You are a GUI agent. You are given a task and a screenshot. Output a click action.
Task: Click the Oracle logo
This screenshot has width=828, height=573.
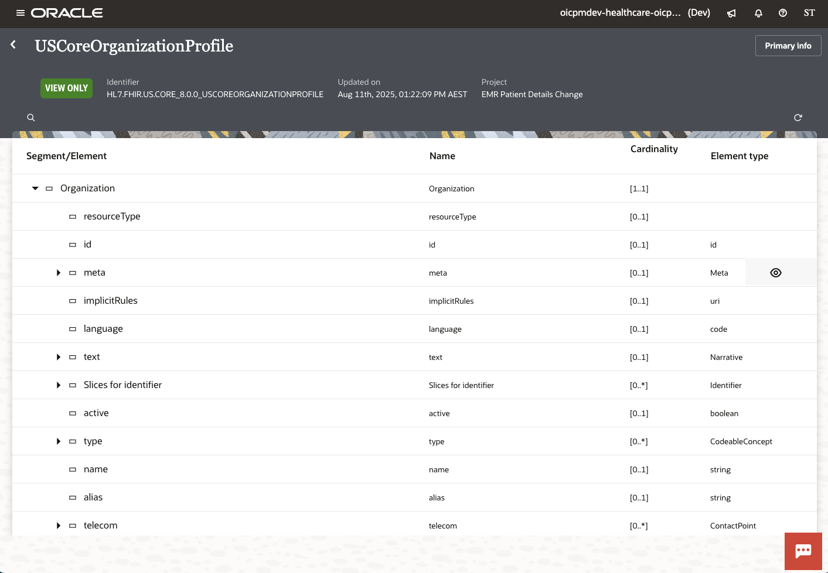pyautogui.click(x=66, y=12)
